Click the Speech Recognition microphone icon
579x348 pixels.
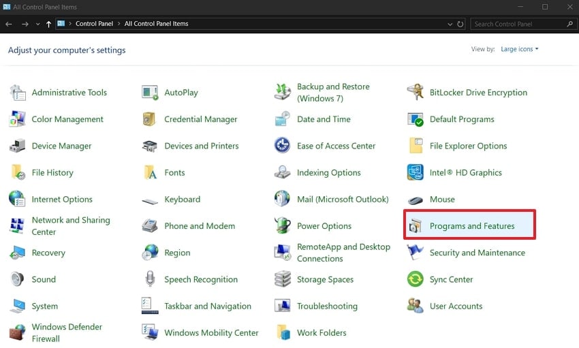click(x=150, y=279)
